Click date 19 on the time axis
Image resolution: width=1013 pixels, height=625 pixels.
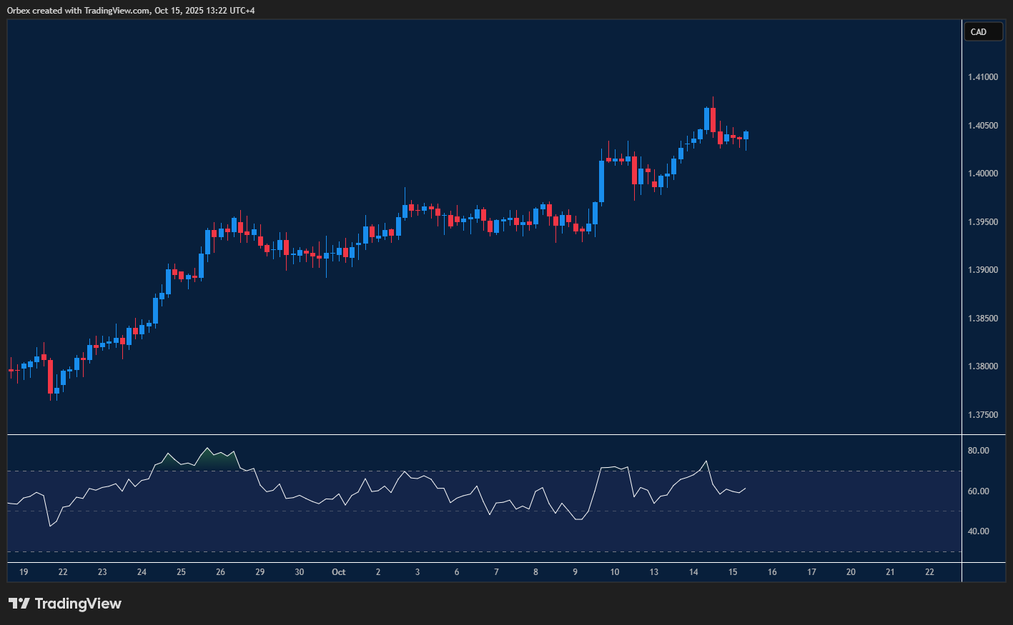pos(24,572)
